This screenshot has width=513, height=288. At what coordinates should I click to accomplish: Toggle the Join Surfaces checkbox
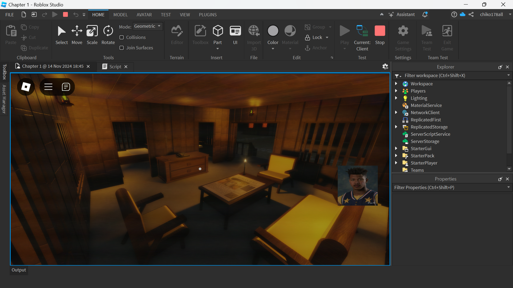pyautogui.click(x=122, y=48)
